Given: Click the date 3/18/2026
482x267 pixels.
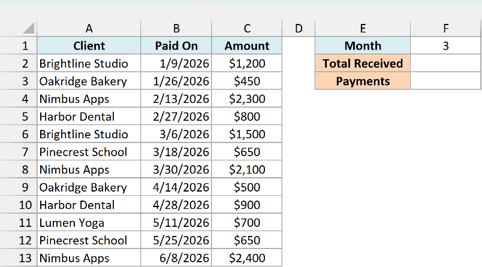Looking at the screenshot, I should pyautogui.click(x=176, y=152).
